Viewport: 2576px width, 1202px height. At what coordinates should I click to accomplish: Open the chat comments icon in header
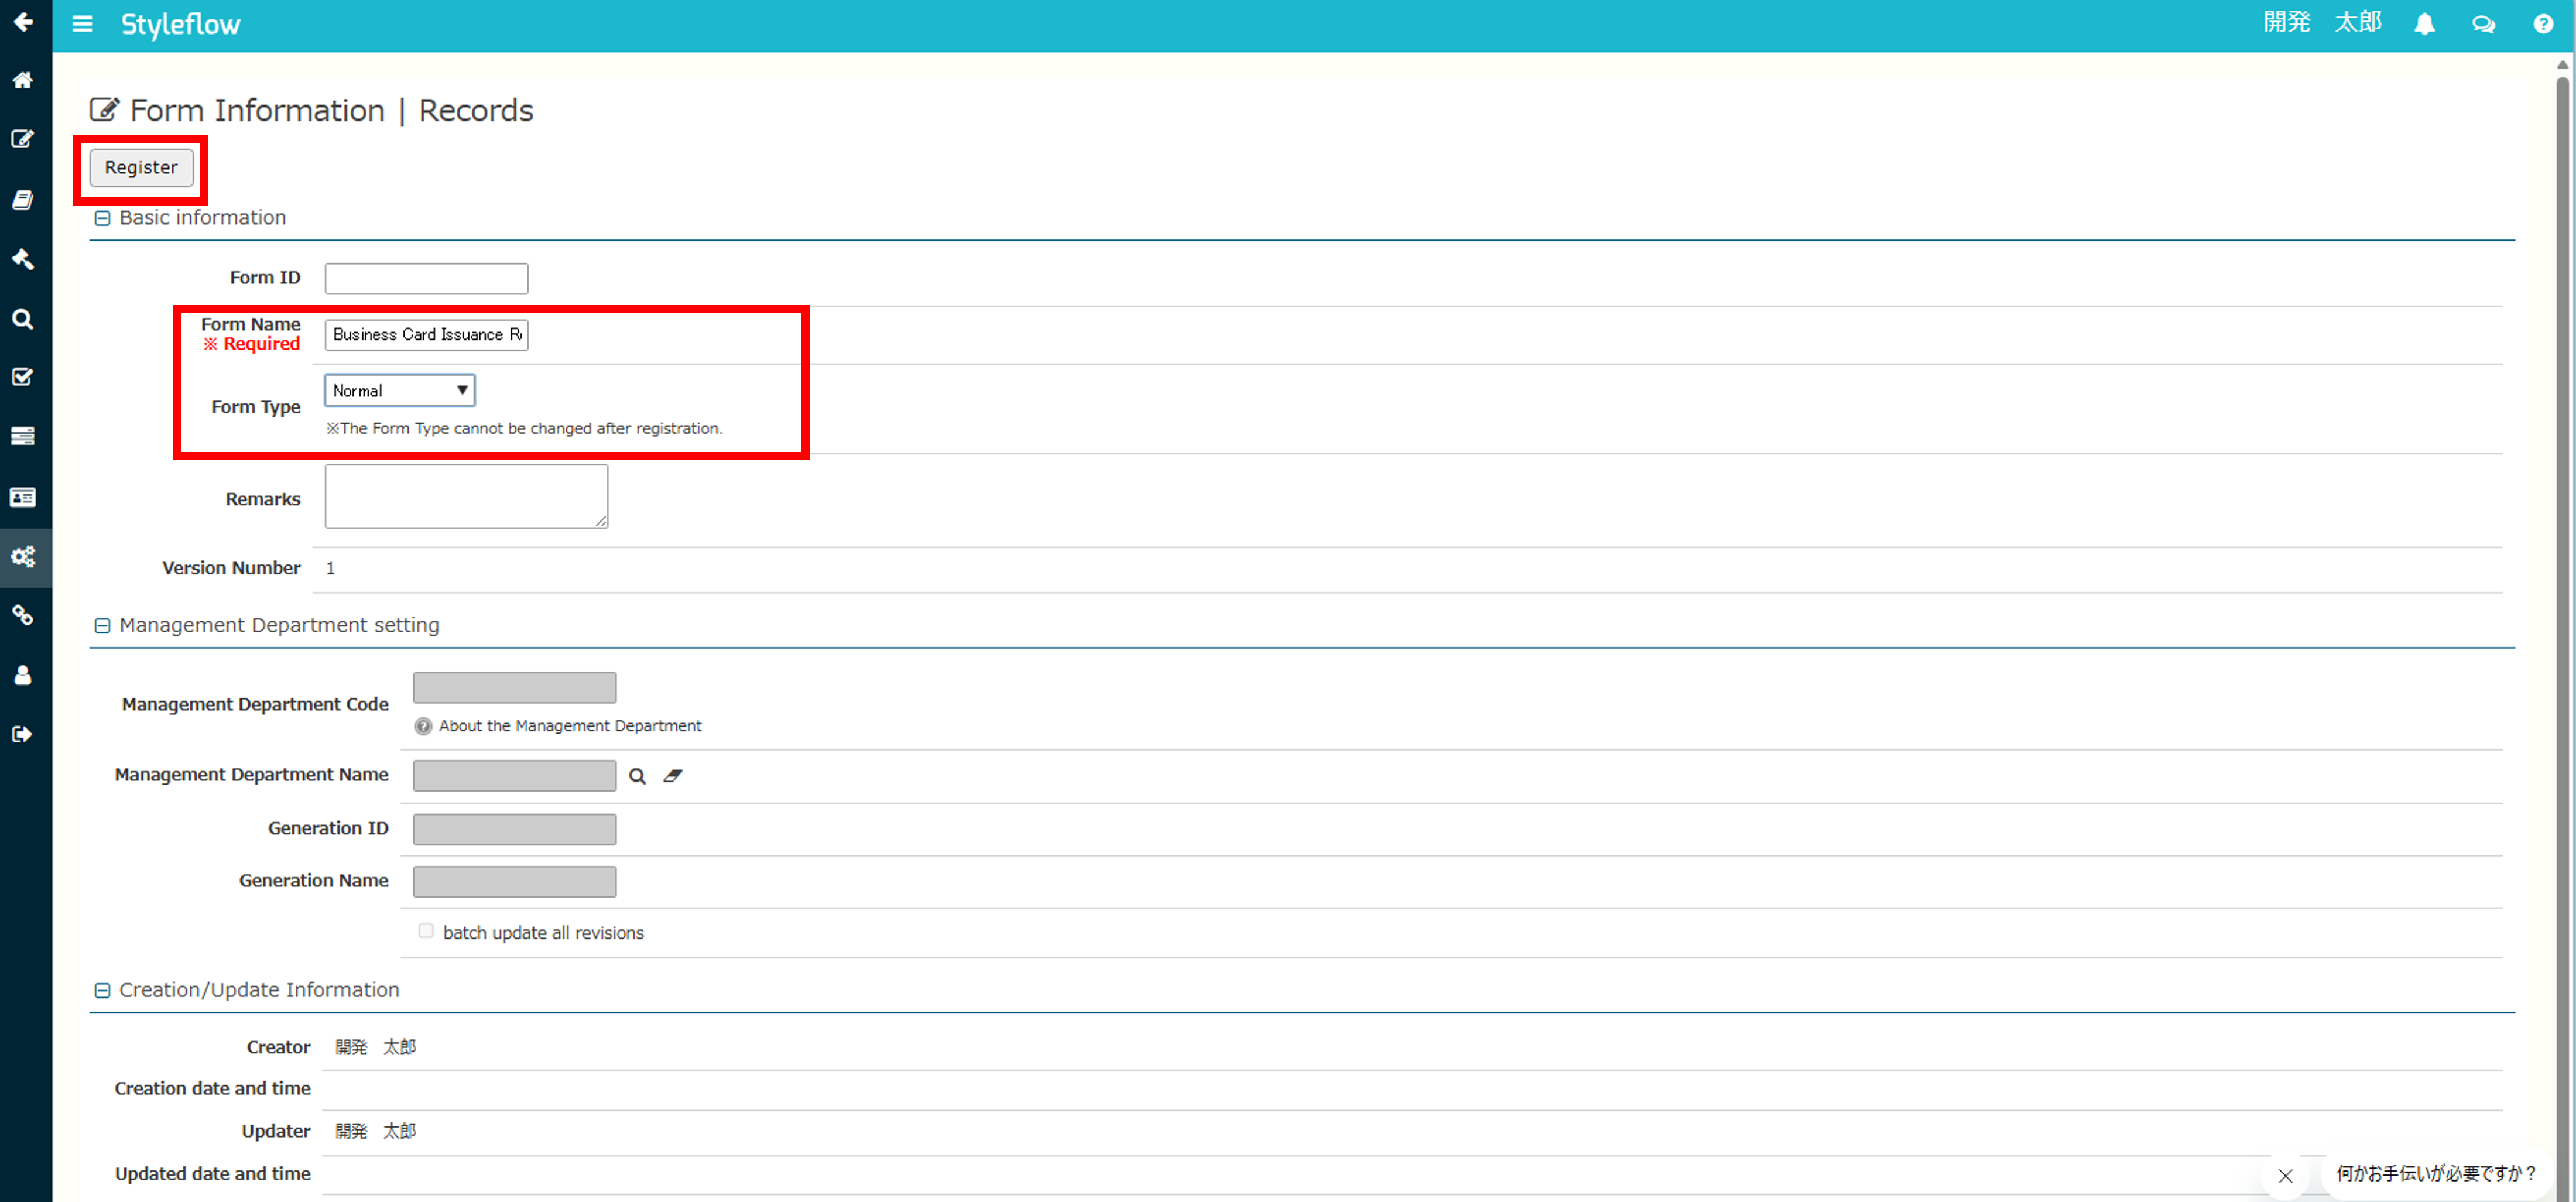tap(2484, 24)
